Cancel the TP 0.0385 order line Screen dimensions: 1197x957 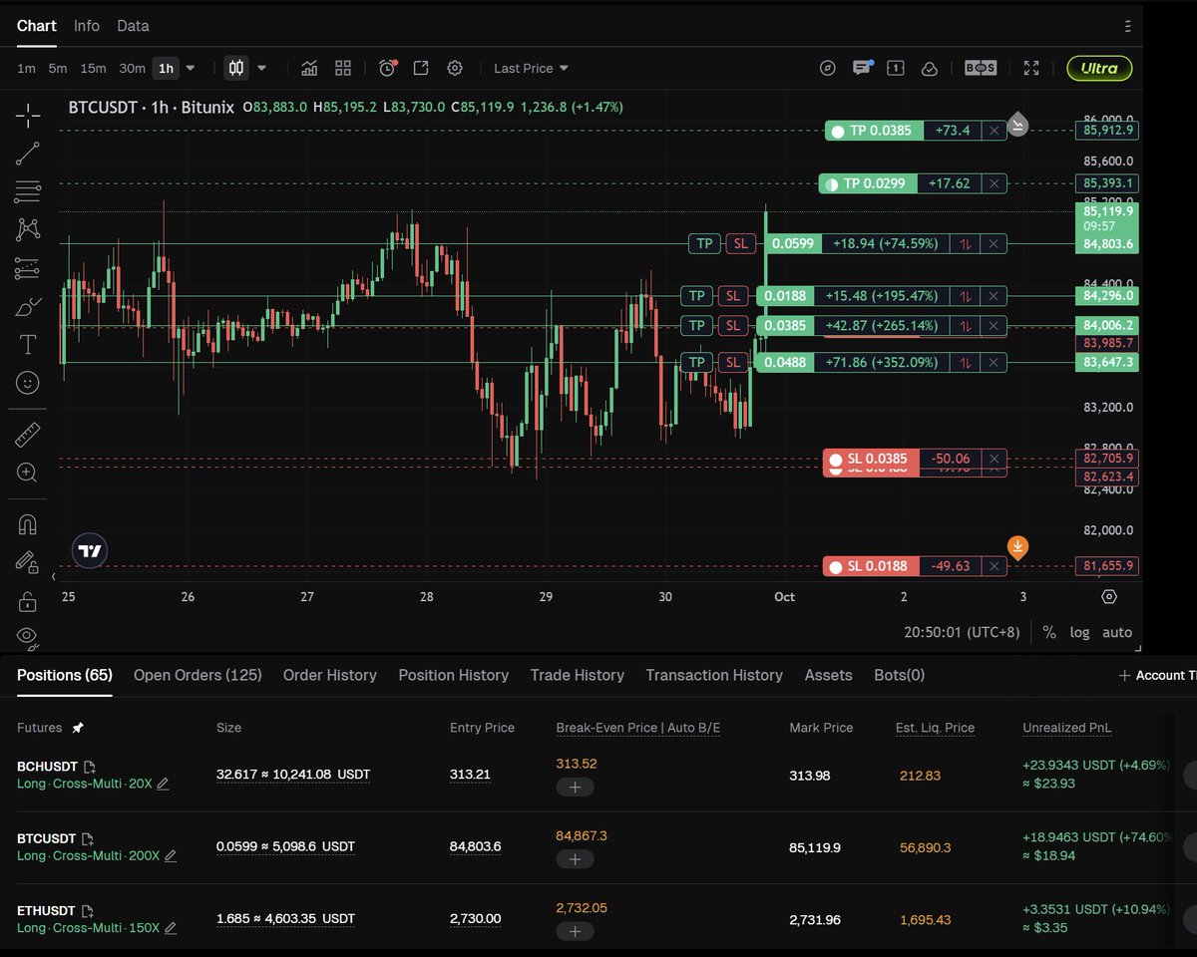tap(994, 131)
